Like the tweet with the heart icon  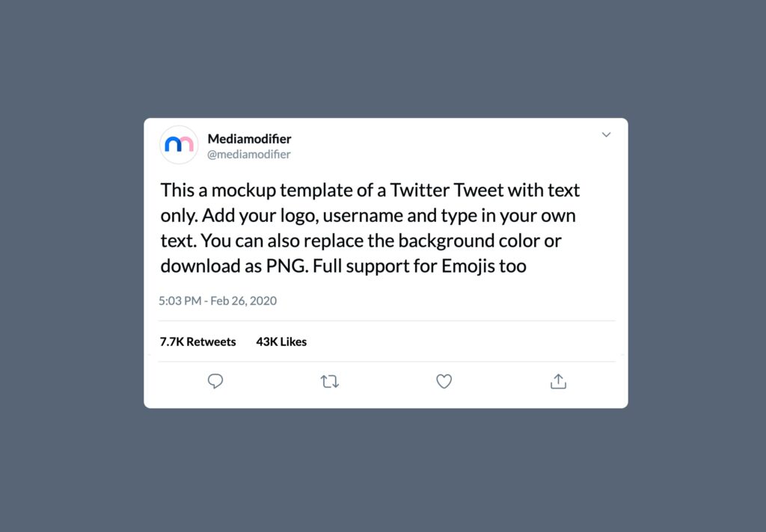pyautogui.click(x=444, y=381)
